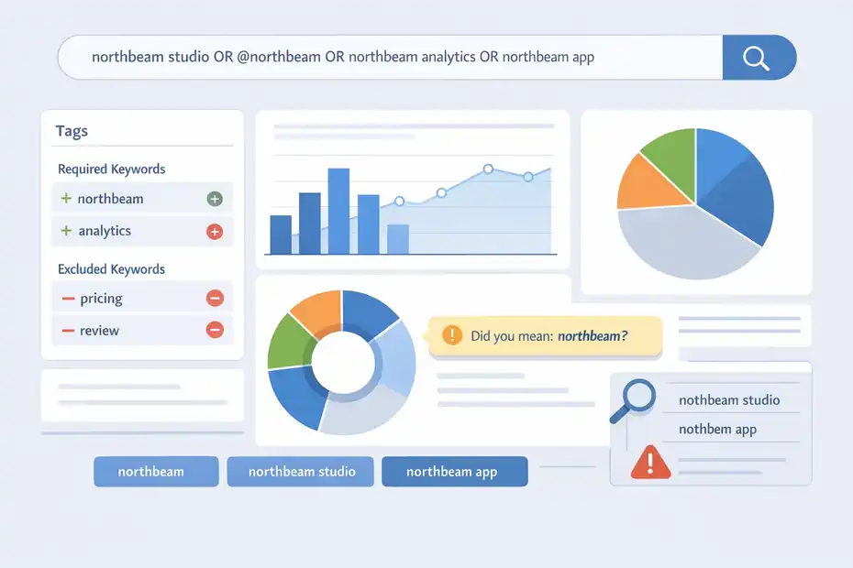Select the northbeam required keyword row
Image resolution: width=853 pixels, height=568 pixels.
pyautogui.click(x=142, y=199)
